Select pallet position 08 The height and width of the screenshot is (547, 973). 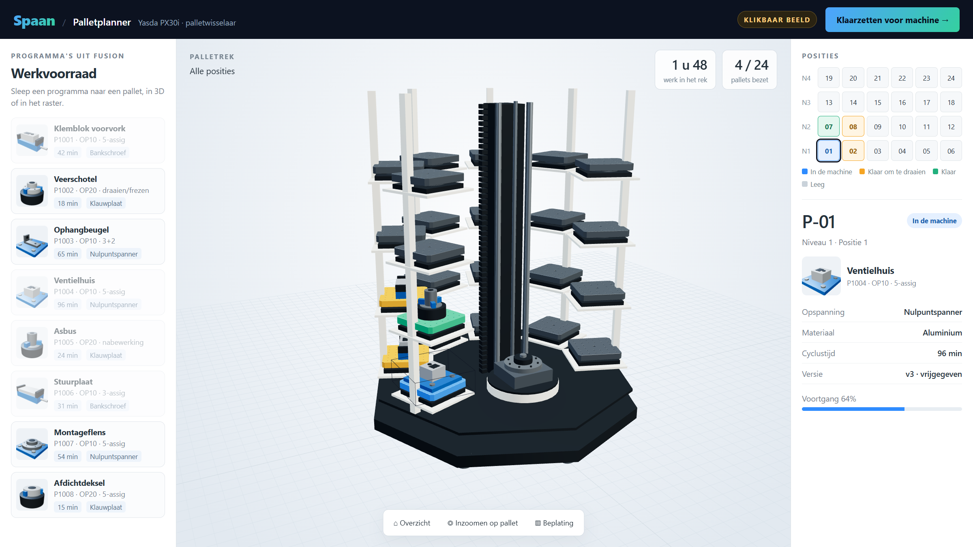[853, 126]
